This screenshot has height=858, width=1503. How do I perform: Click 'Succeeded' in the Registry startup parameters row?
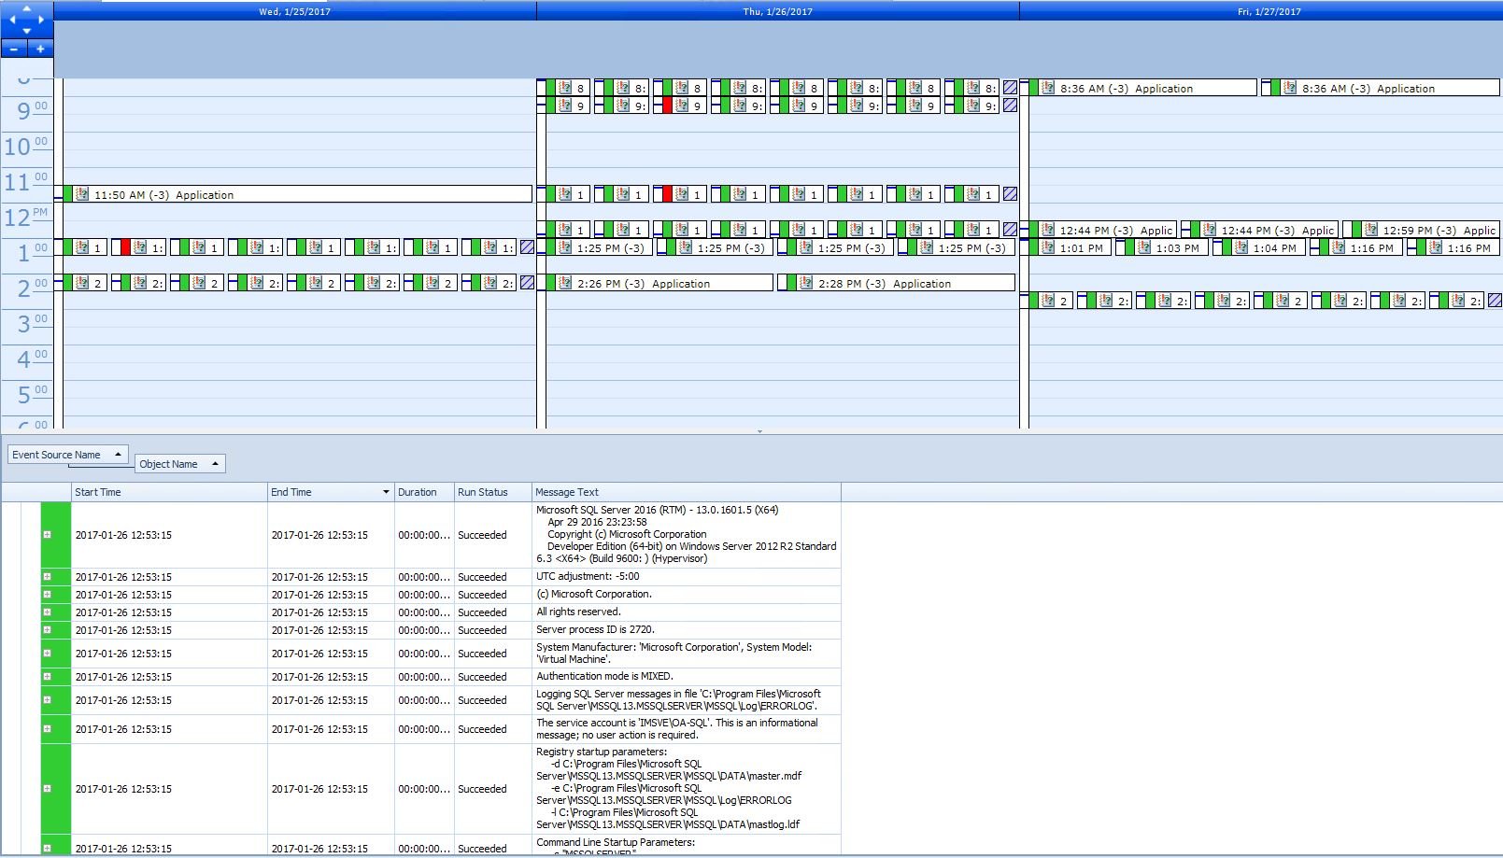pyautogui.click(x=482, y=789)
